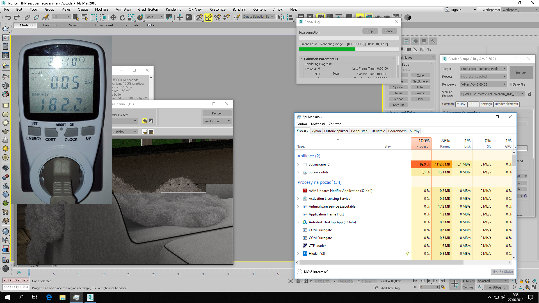Toggle the Percent Snap tool

tap(217, 17)
